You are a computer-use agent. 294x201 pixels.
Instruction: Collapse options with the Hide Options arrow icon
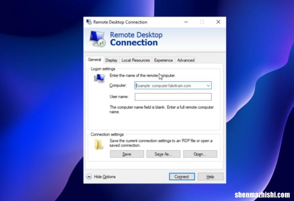(x=89, y=177)
